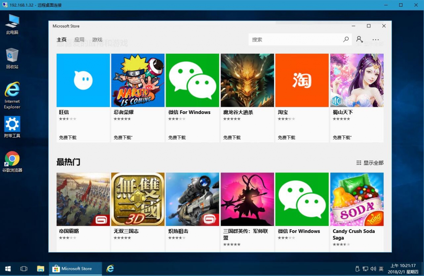The width and height of the screenshot is (424, 276).
Task: Click the remote desktop connection title icon
Action: click(x=5, y=5)
